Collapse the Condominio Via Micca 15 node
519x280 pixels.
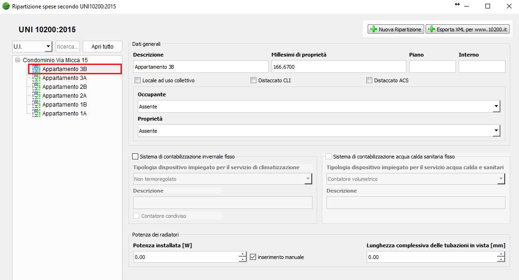point(17,60)
